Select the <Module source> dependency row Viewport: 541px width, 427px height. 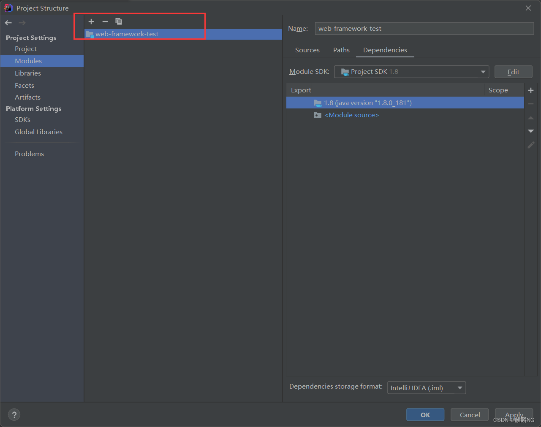[405, 115]
